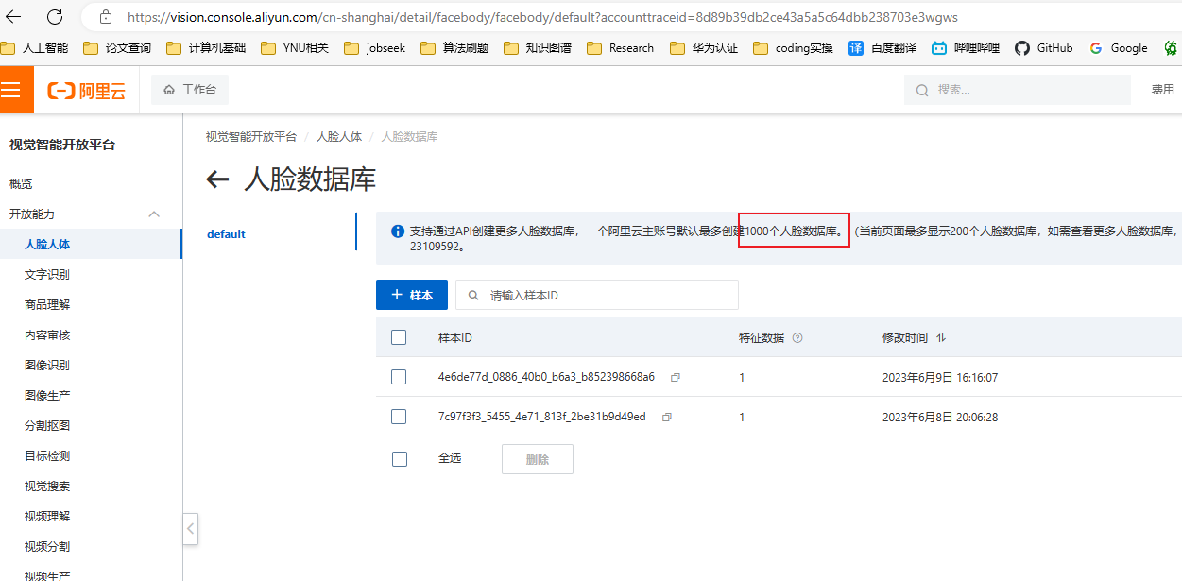The width and height of the screenshot is (1182, 581).
Task: Copy sample ID 7c97f3f3_5455_4e71_813f_2be31b9d49ed
Action: pyautogui.click(x=667, y=417)
